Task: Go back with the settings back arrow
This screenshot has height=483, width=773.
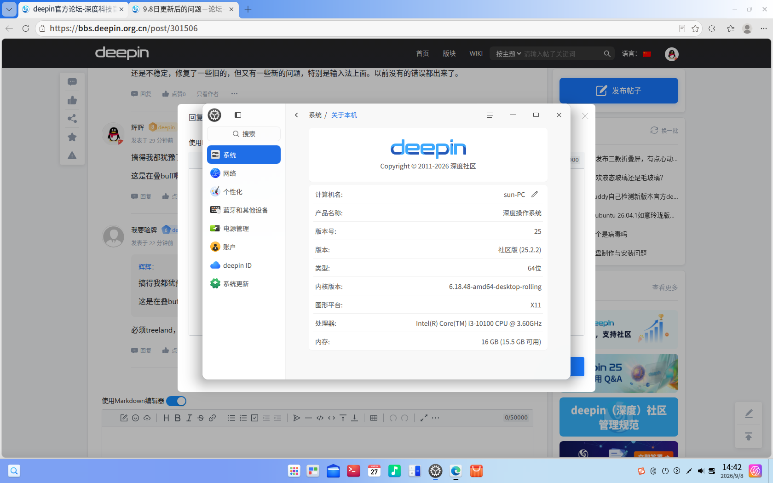Action: pyautogui.click(x=296, y=115)
